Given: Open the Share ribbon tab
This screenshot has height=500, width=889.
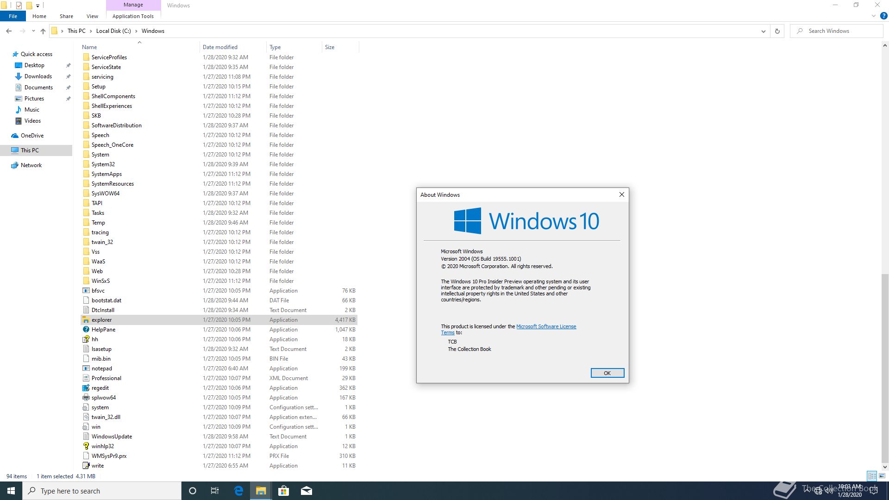Looking at the screenshot, I should (x=66, y=16).
